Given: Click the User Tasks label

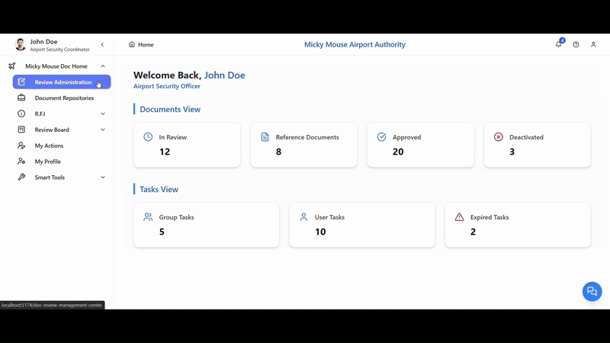Looking at the screenshot, I should pos(329,217).
